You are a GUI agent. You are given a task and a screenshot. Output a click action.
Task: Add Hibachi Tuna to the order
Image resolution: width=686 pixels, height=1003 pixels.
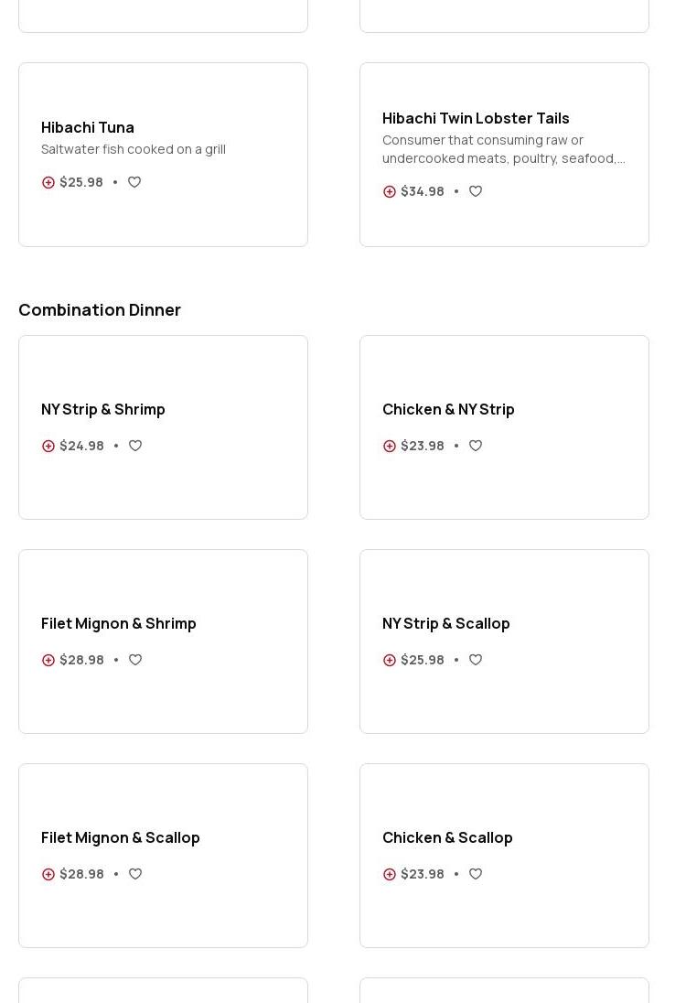tap(48, 182)
